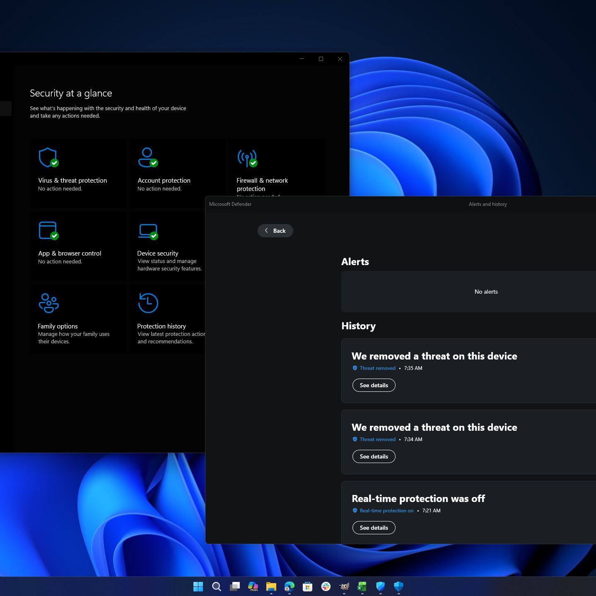The width and height of the screenshot is (596, 596).
Task: See details for the 7:35 AM threat
Action: 374,385
